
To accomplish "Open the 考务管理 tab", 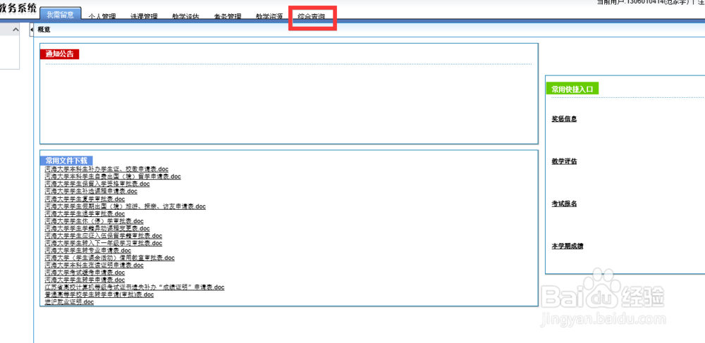I will pyautogui.click(x=228, y=17).
